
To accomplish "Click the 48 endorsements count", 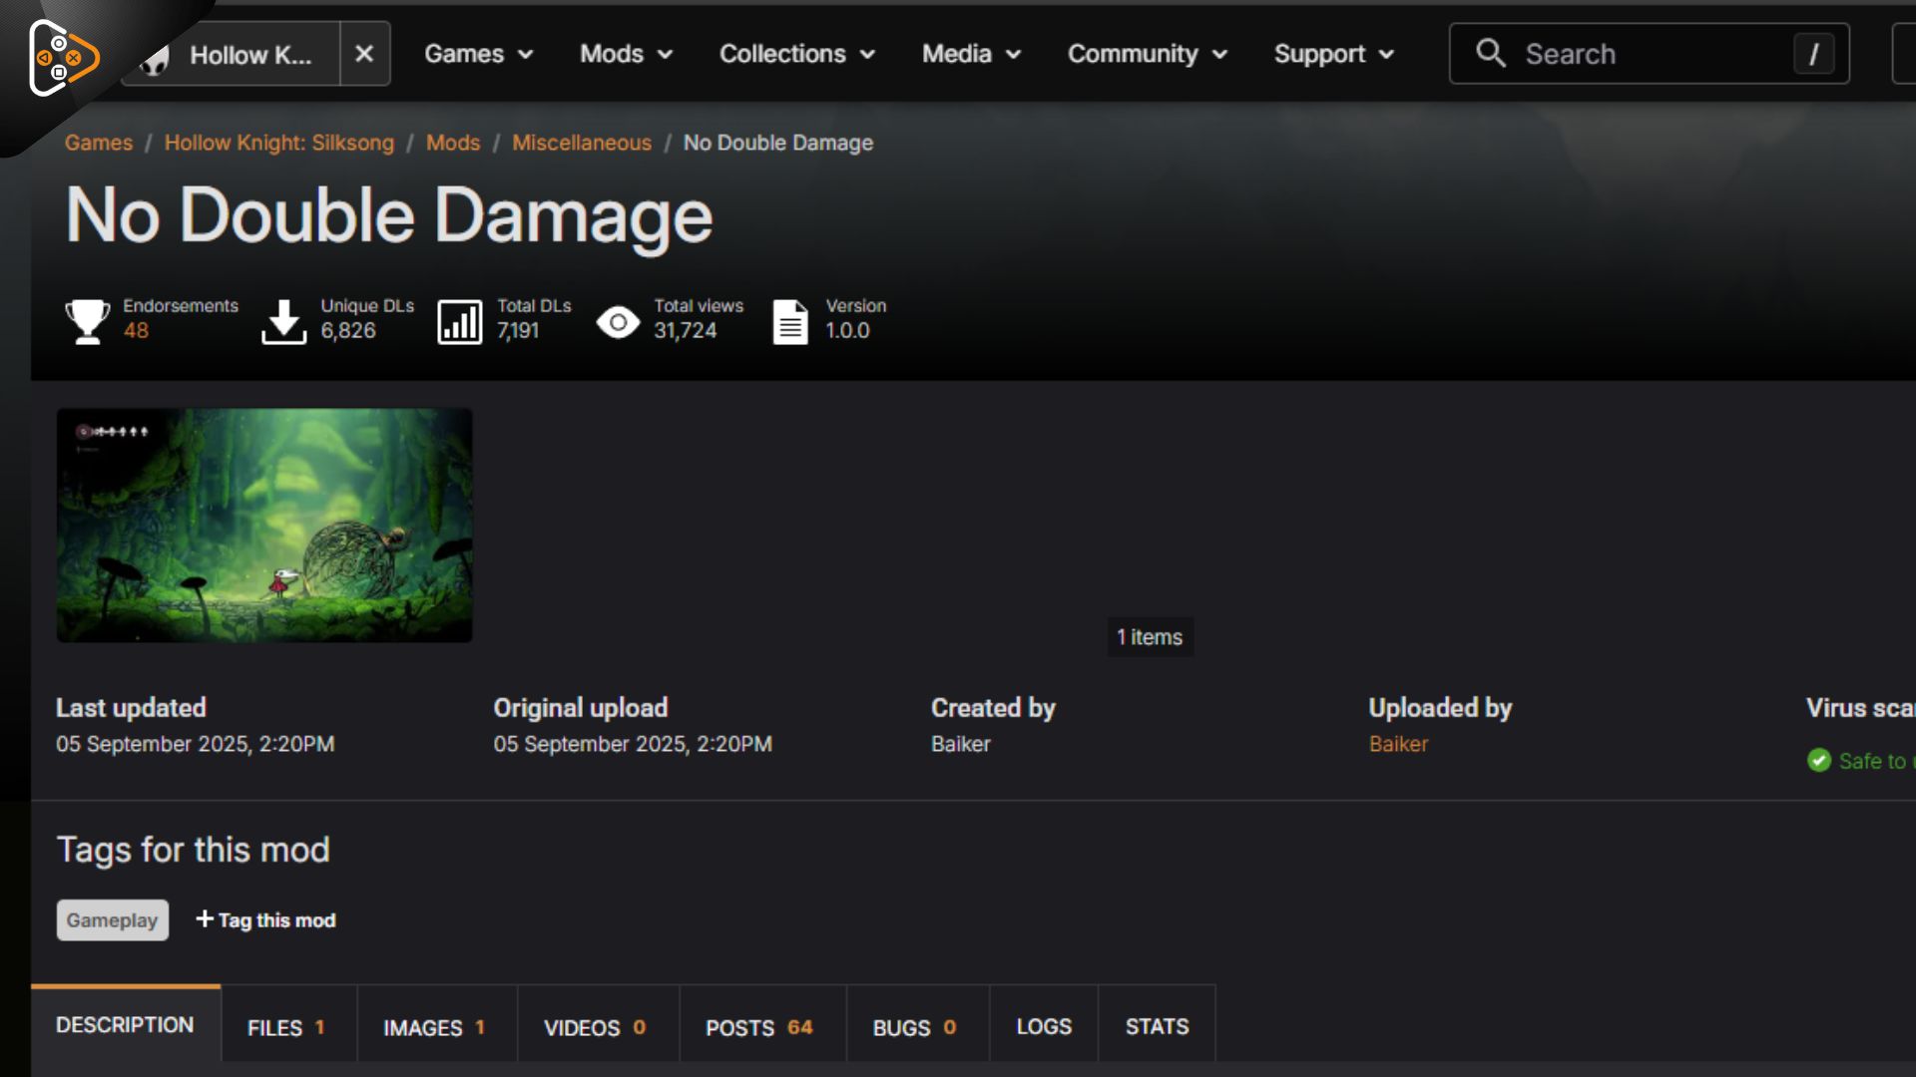I will [137, 331].
